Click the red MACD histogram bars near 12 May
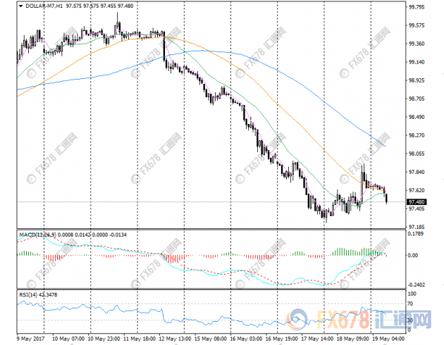This screenshot has width=444, height=345. coord(171,258)
